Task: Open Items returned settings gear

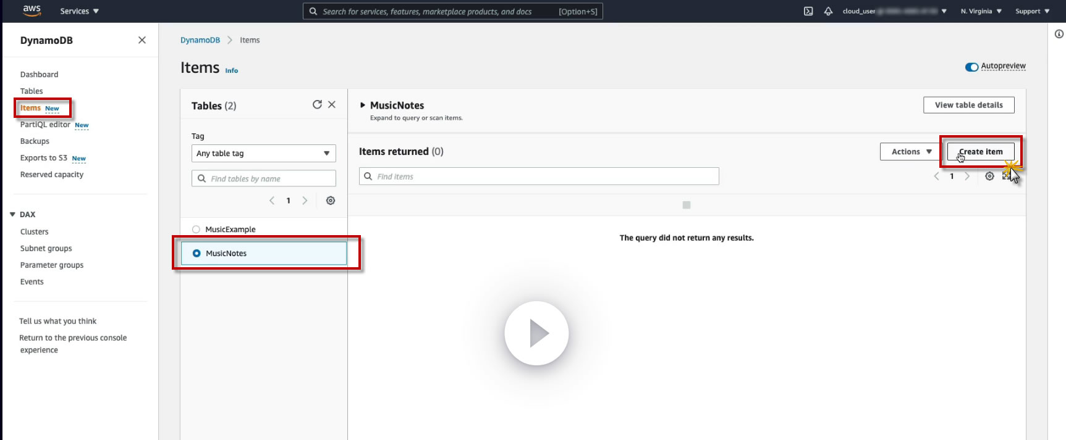Action: (x=989, y=176)
